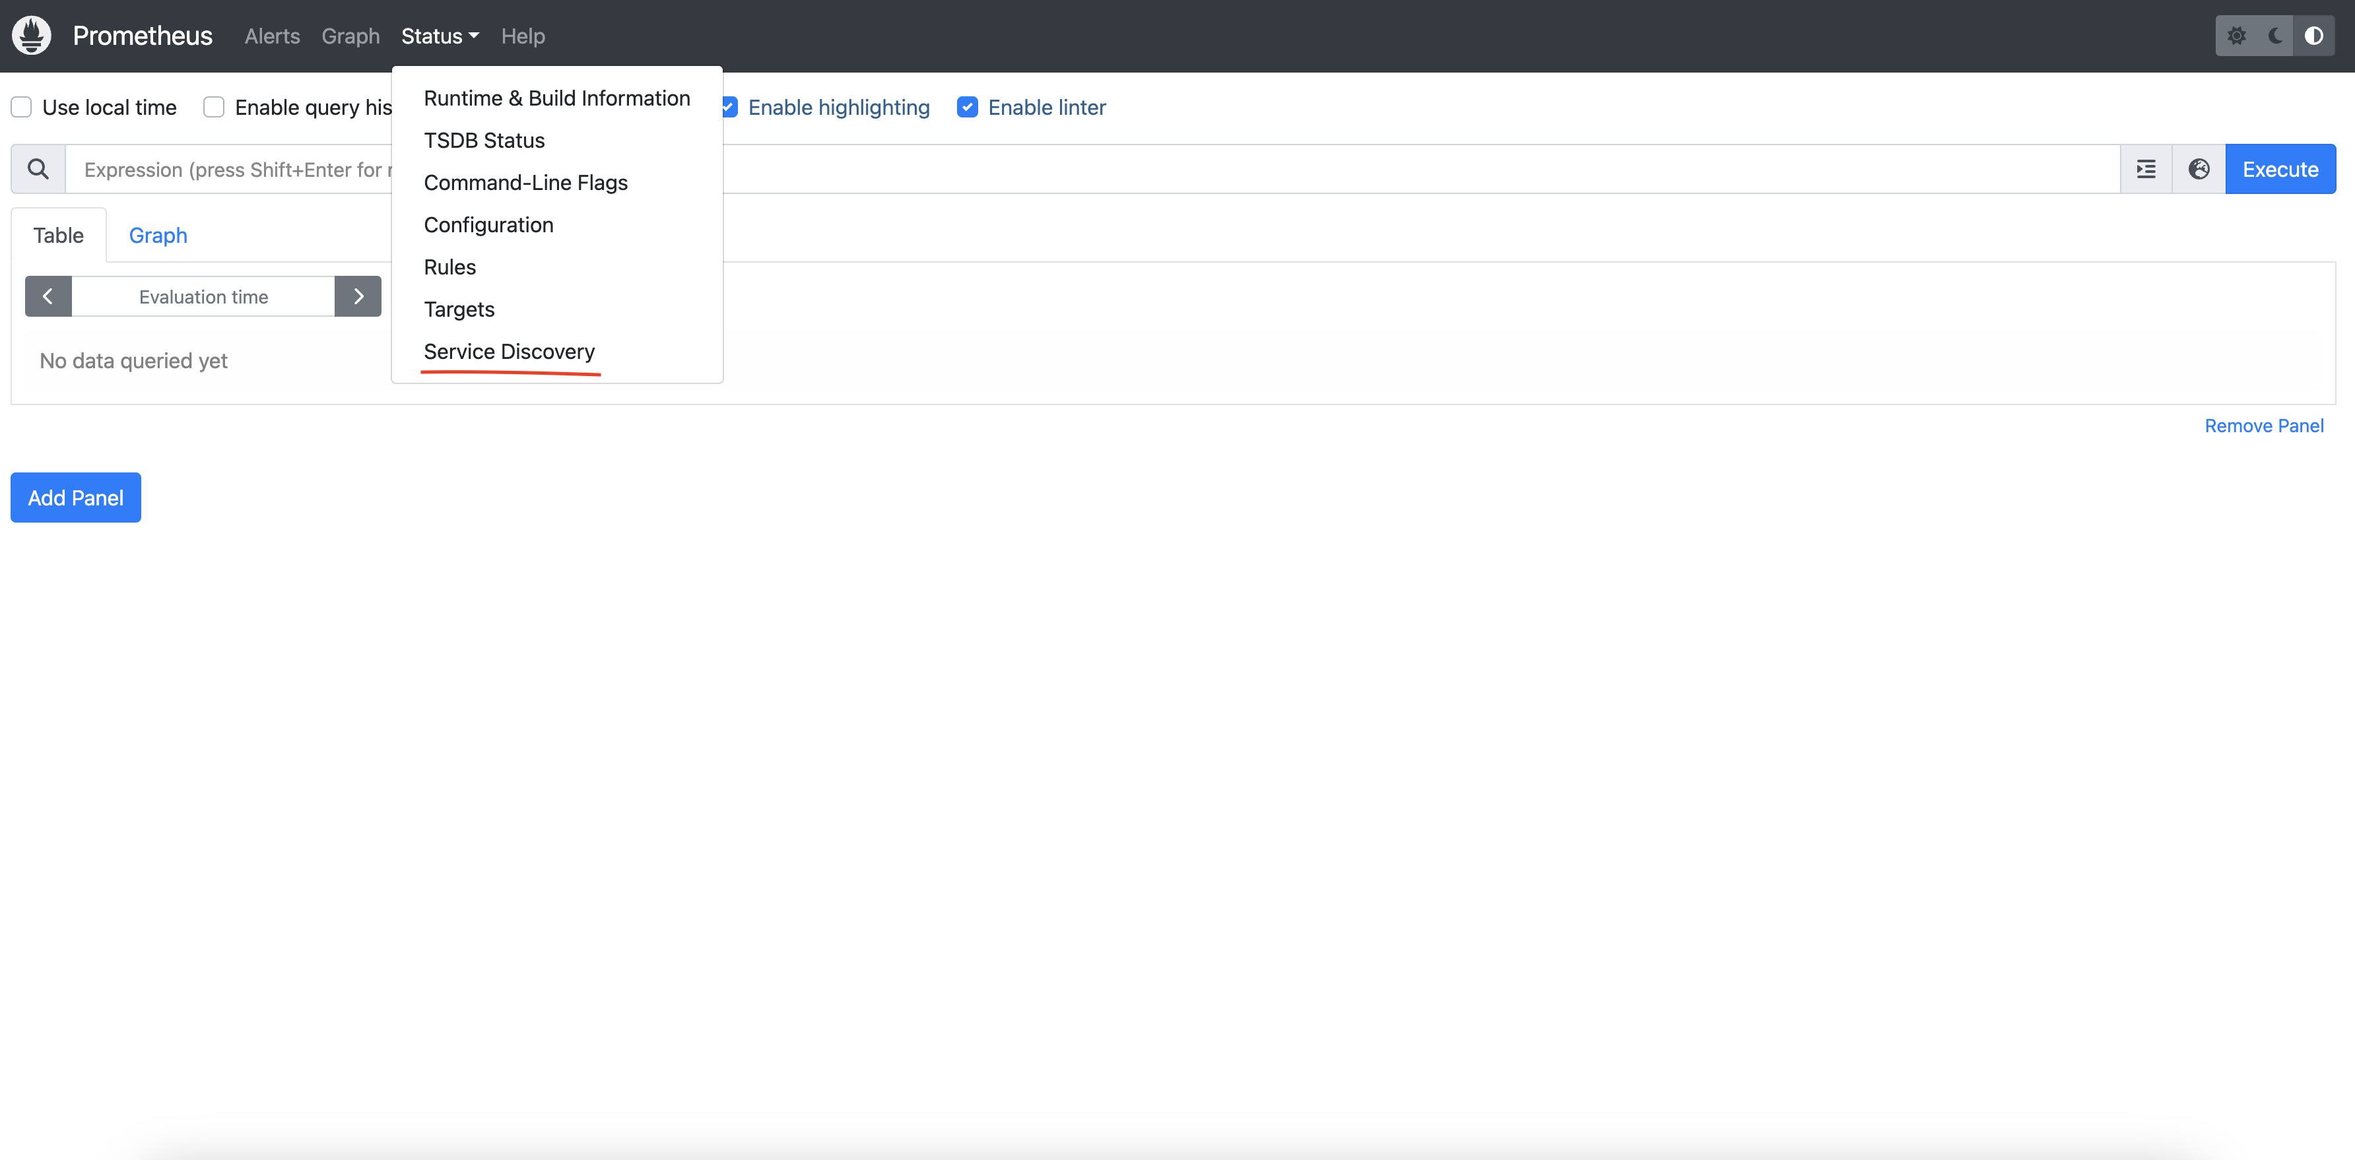Open the metrics explorer globe icon
Screen dimensions: 2355x1160
coord(2198,168)
